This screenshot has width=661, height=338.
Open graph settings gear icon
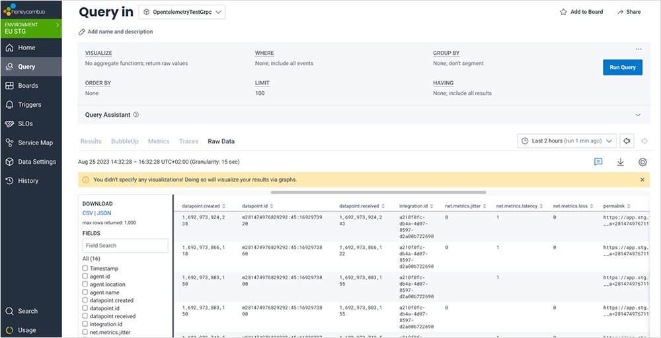642,162
